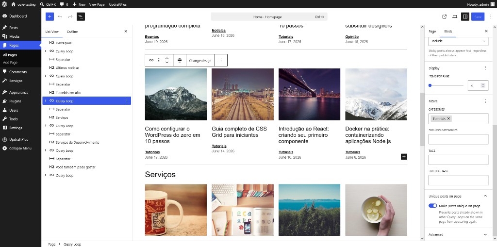Expand Query Loop under Serviços heading
This screenshot has width=497, height=247.
click(45, 126)
